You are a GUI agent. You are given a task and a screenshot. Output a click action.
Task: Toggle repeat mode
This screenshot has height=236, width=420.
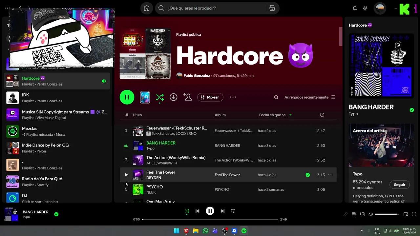coord(233,211)
